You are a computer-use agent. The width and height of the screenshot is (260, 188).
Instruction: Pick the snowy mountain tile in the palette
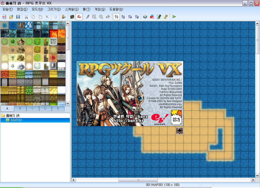[21, 66]
